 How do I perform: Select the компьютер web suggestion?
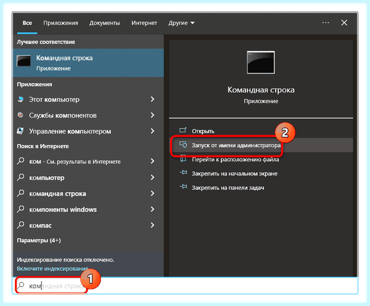pyautogui.click(x=88, y=177)
